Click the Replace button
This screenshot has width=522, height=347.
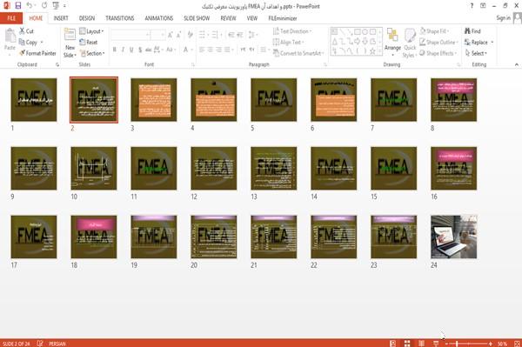click(x=478, y=43)
